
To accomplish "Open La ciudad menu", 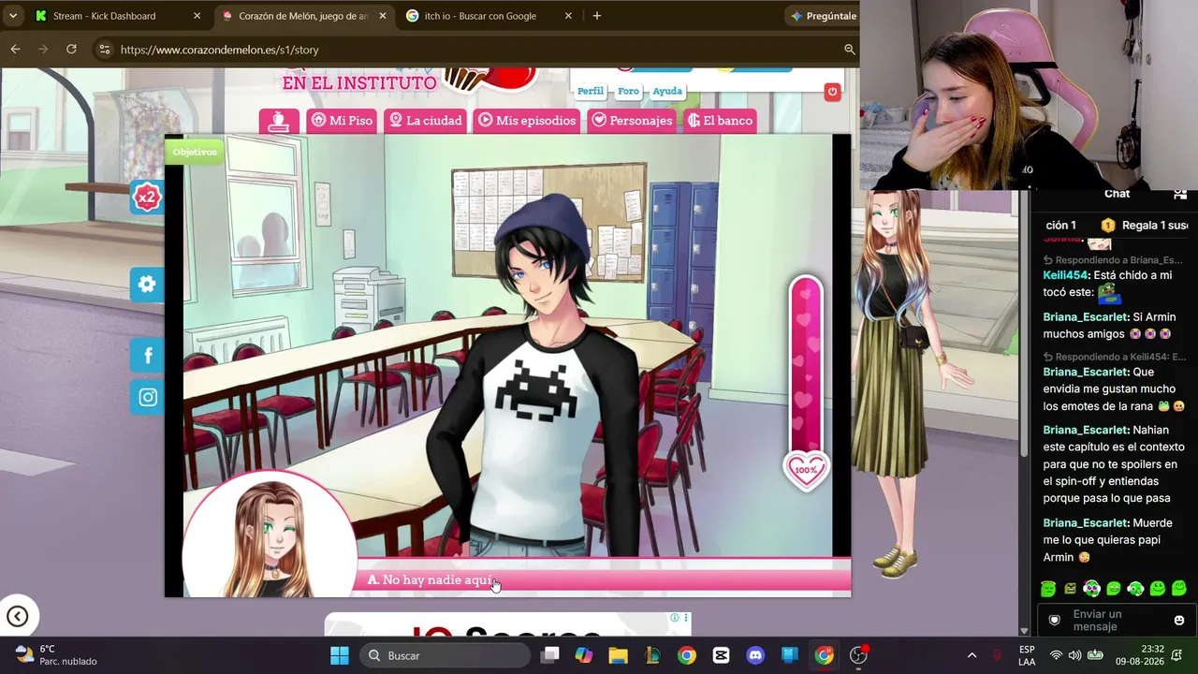I will tap(426, 121).
